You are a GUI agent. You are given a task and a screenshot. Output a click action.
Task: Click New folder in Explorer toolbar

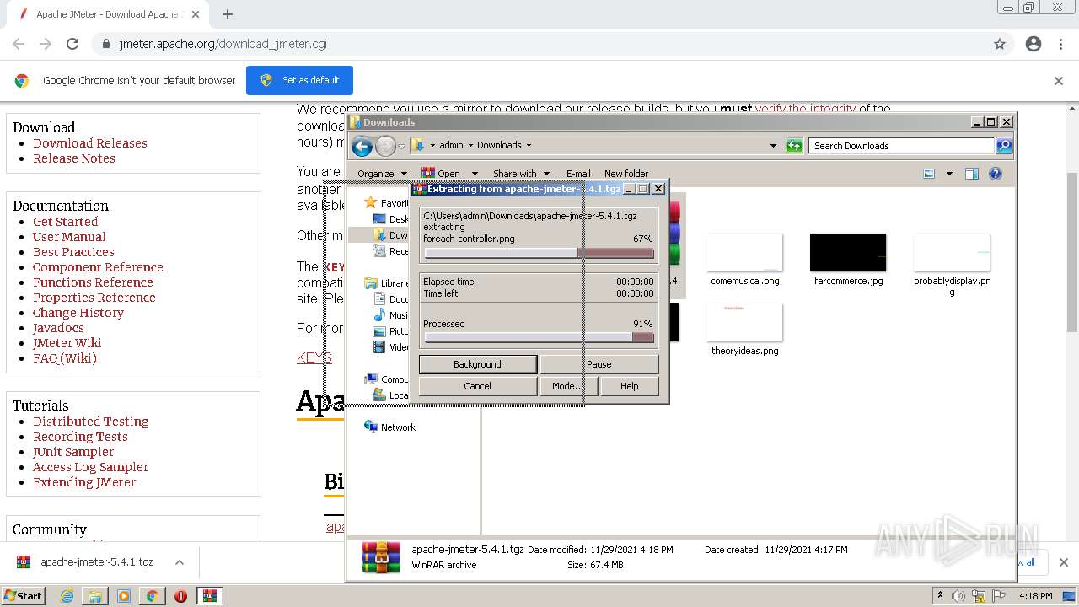click(x=626, y=174)
